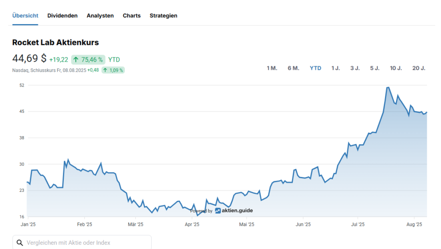Show the 1 J. chart range

(336, 68)
